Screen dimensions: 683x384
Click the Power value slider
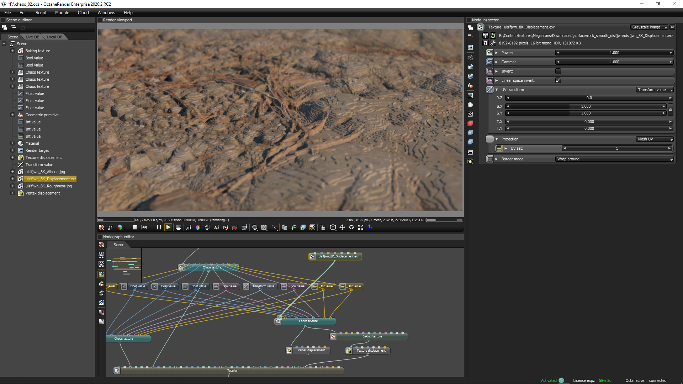614,53
